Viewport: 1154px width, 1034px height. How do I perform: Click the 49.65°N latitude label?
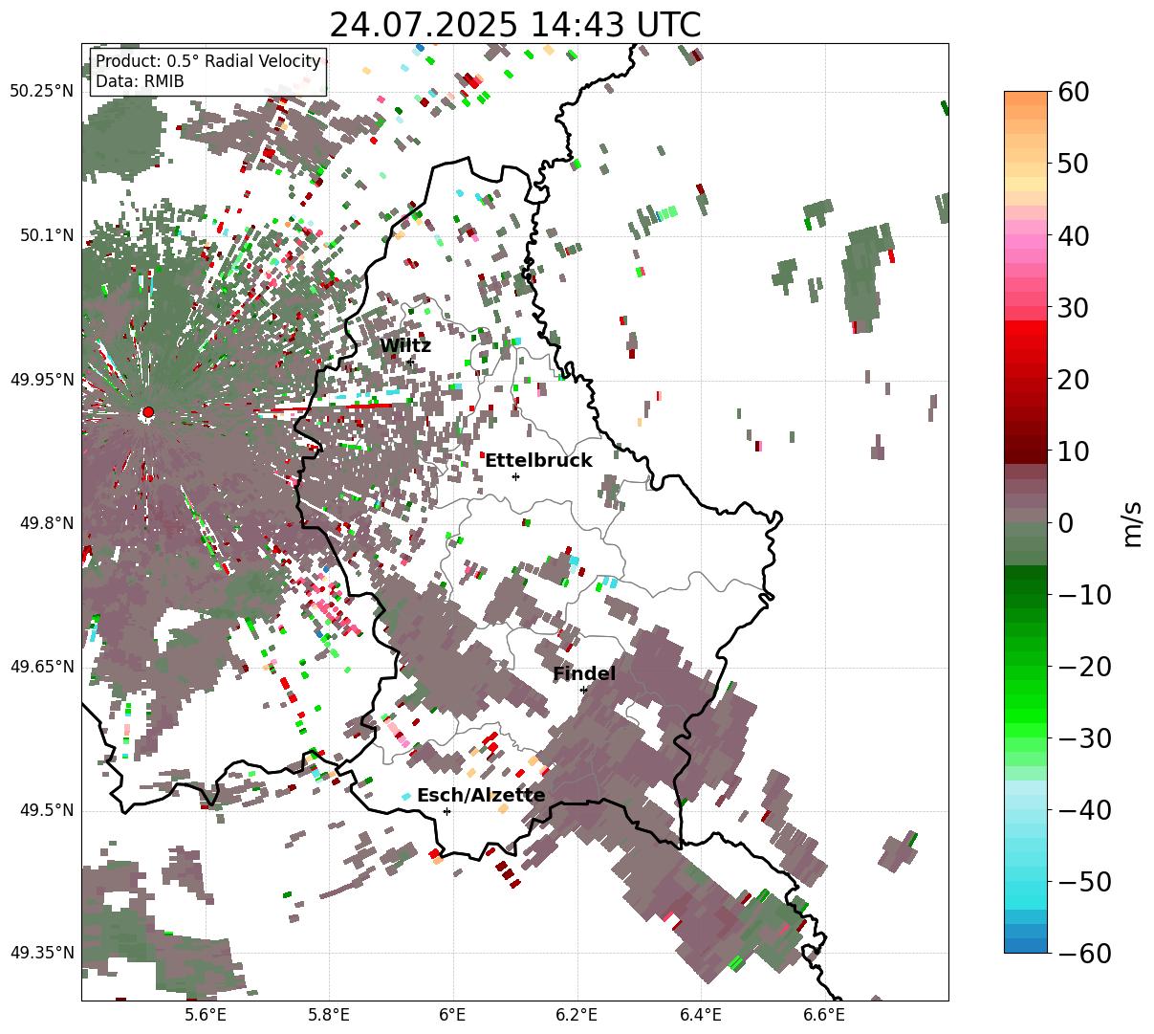41,667
